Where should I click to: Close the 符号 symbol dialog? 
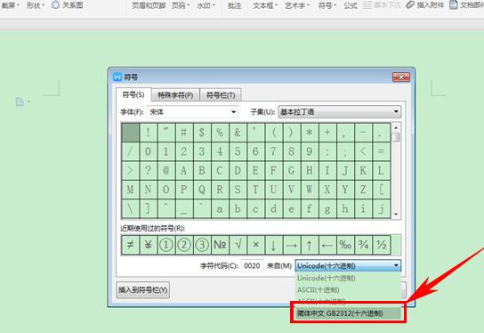[401, 77]
